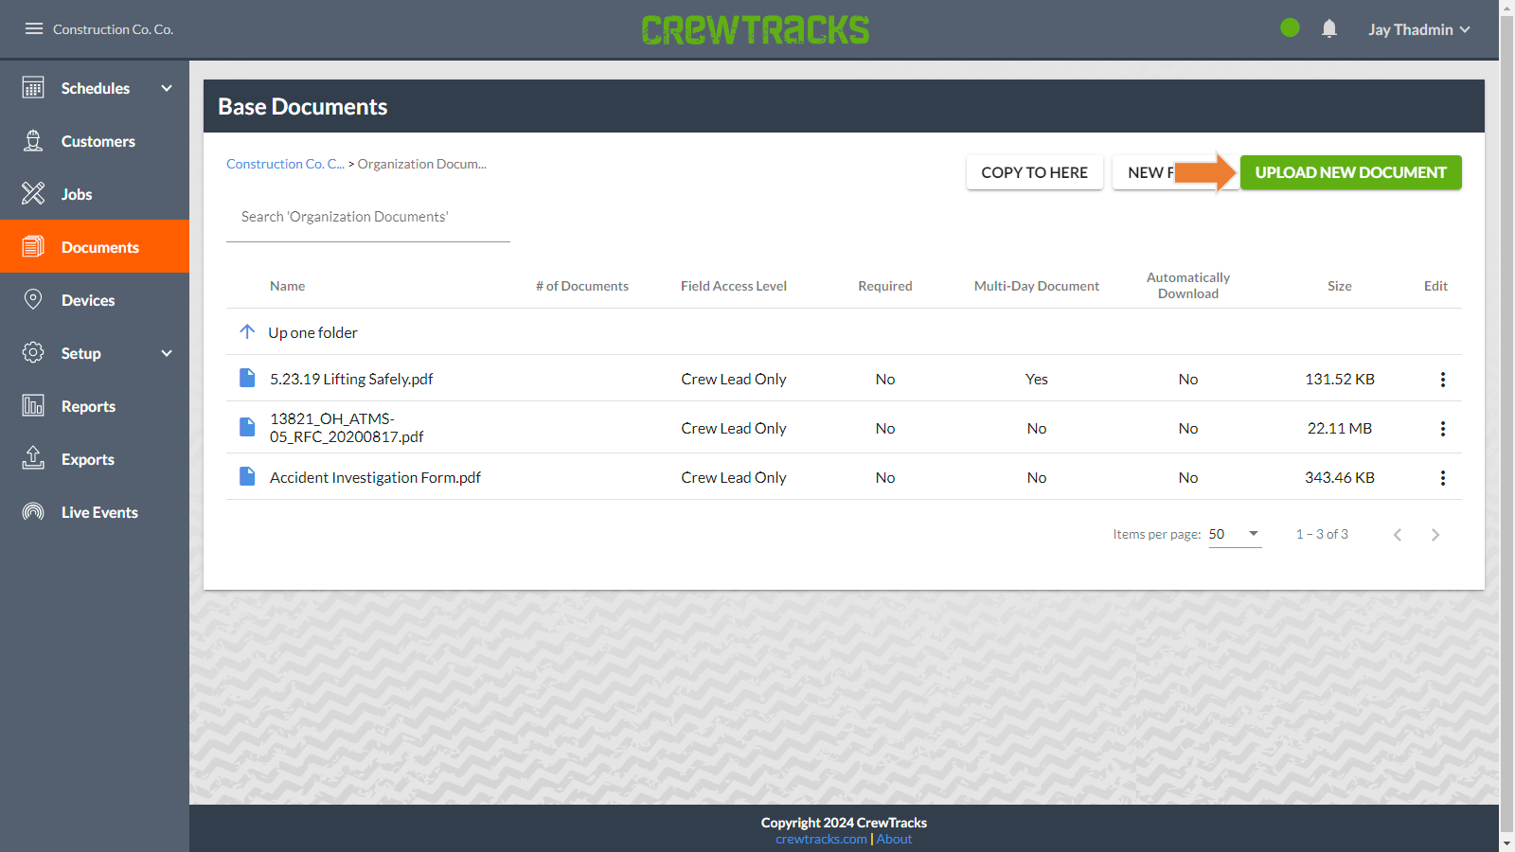Open the Jay Thadmin user dropdown

(1418, 29)
